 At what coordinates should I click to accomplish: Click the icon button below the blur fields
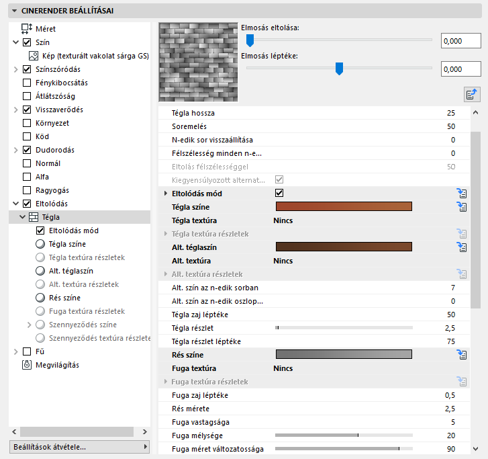[473, 94]
